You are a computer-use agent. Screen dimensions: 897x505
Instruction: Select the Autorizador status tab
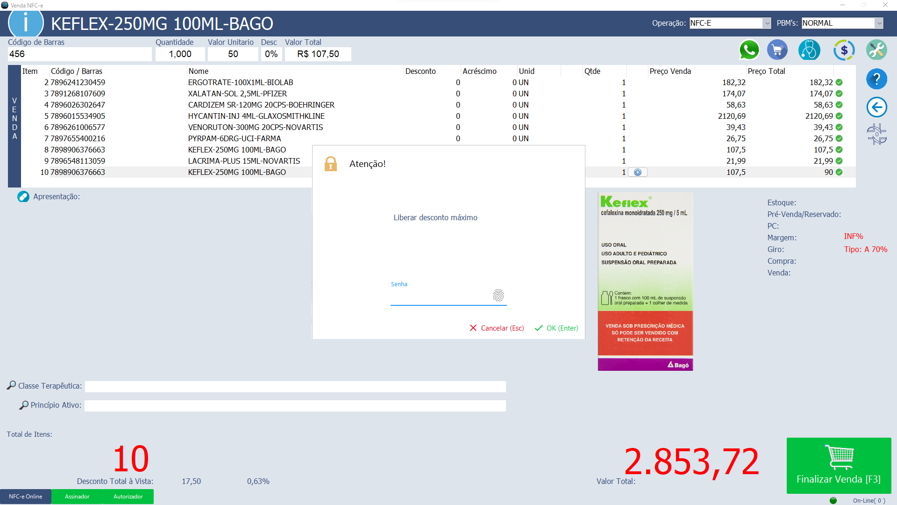point(128,497)
